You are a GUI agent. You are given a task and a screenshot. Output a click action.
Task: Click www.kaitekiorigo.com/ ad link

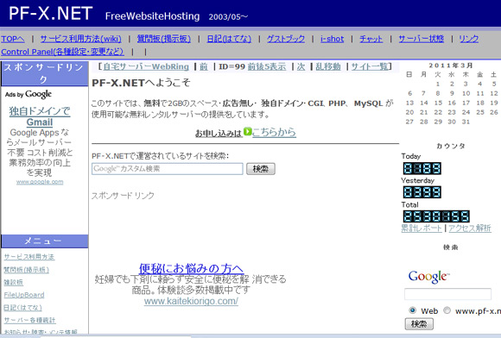(191, 301)
